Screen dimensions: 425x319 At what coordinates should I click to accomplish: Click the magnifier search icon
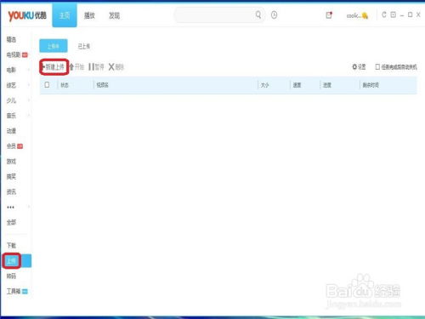(258, 14)
